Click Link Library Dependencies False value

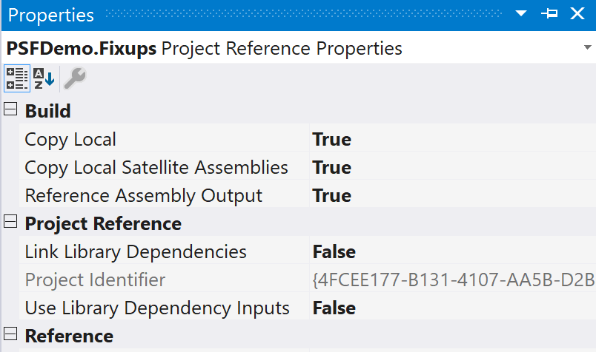(334, 251)
